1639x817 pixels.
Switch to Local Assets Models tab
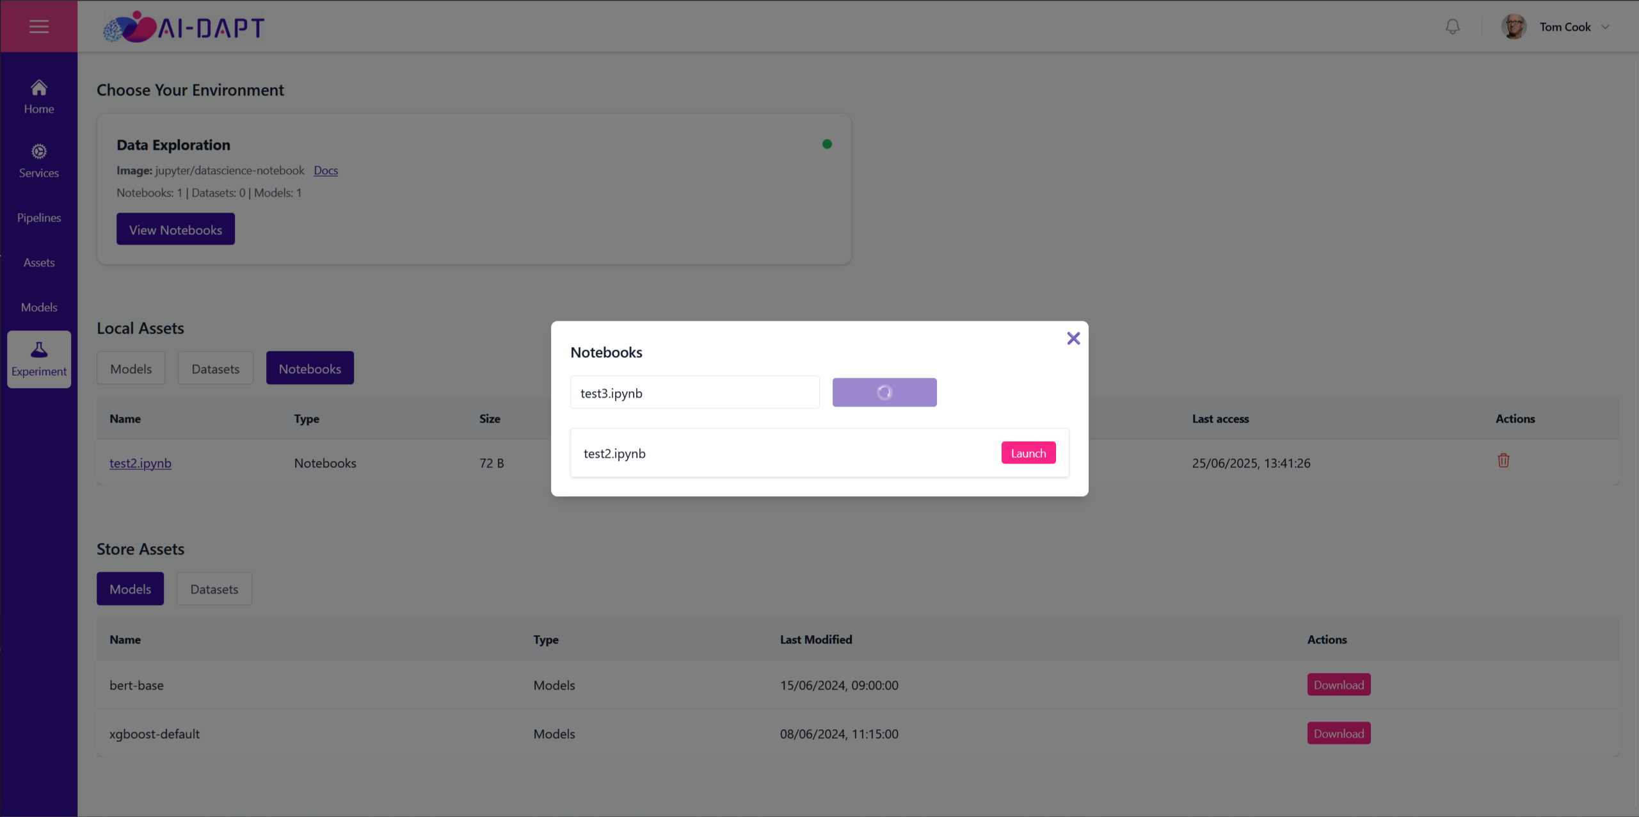(131, 368)
